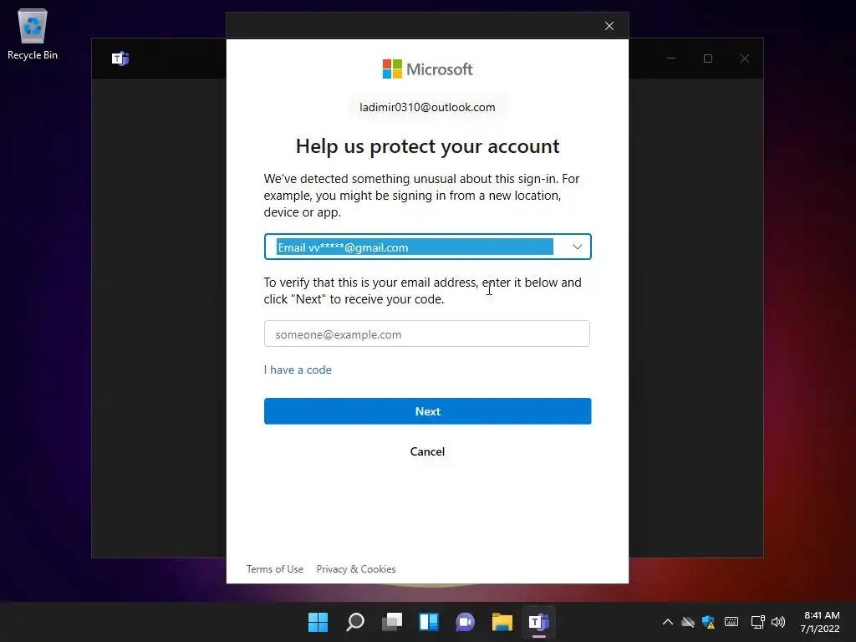Viewport: 856px width, 642px height.
Task: Click the Cancel button
Action: (427, 451)
